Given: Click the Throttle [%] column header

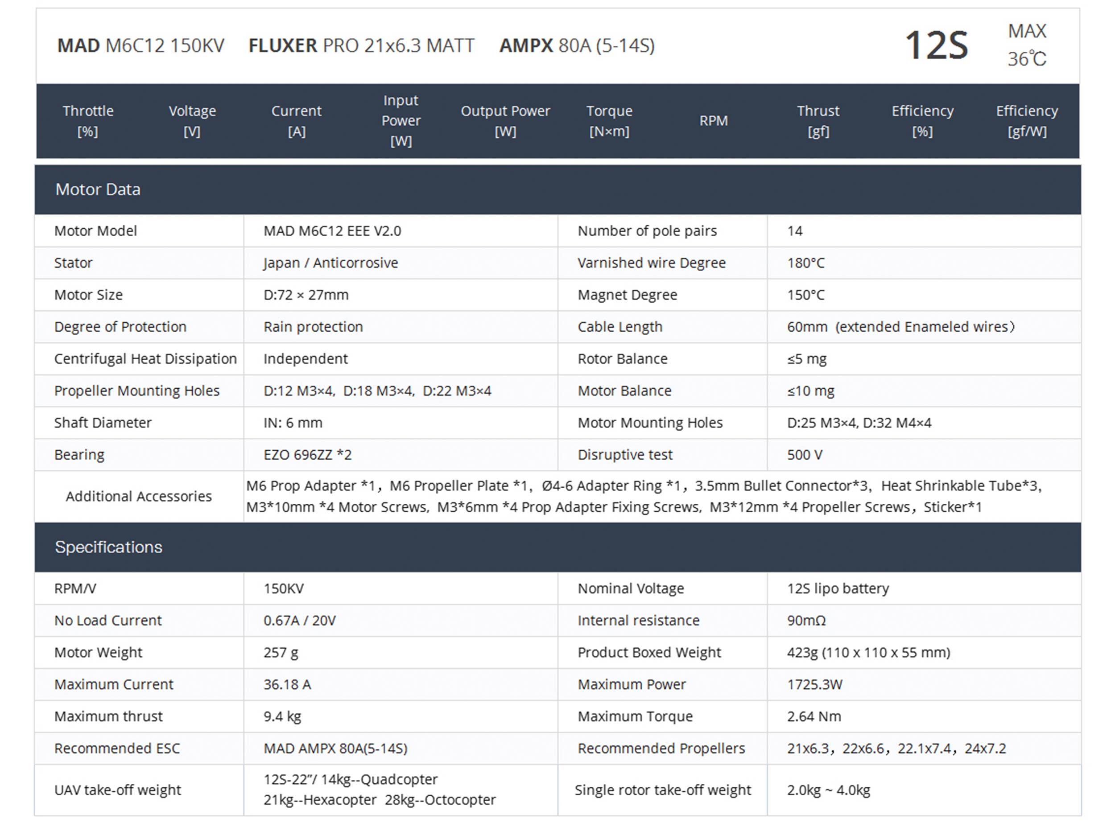Looking at the screenshot, I should click(88, 121).
